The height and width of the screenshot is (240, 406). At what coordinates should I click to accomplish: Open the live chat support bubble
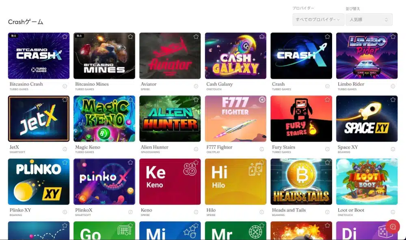pyautogui.click(x=393, y=227)
